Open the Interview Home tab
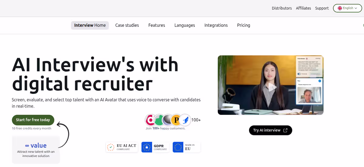Viewport: 364px width, 167px height. (x=90, y=25)
